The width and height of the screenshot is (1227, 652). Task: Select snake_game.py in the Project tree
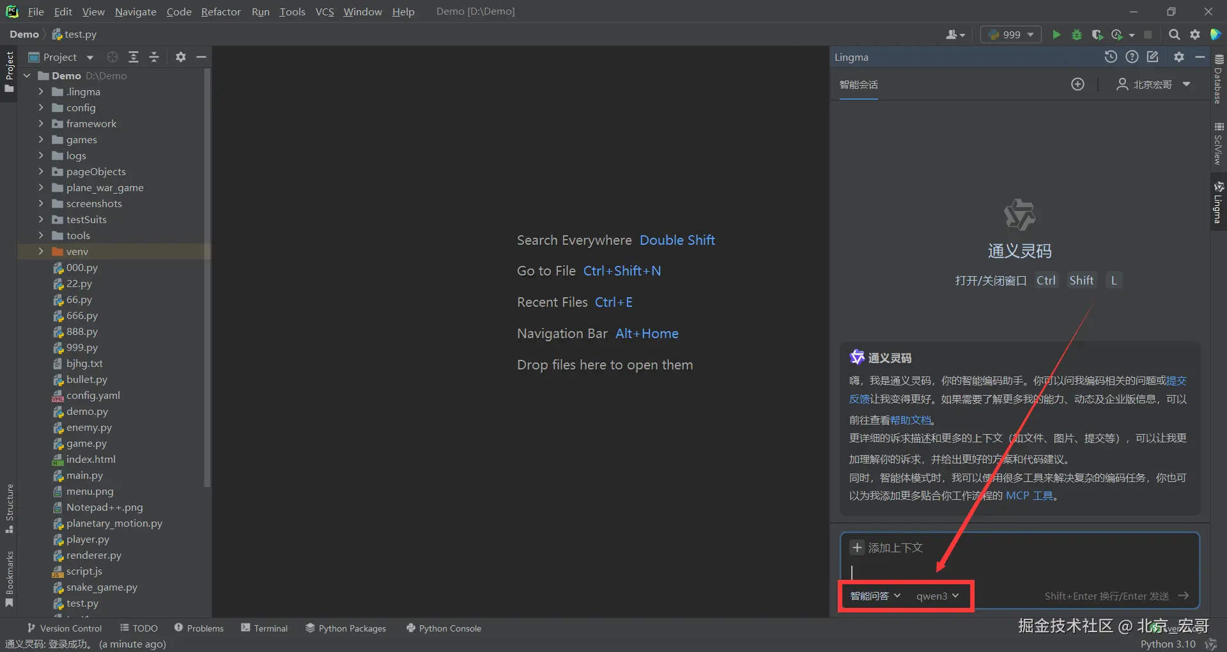coord(102,587)
